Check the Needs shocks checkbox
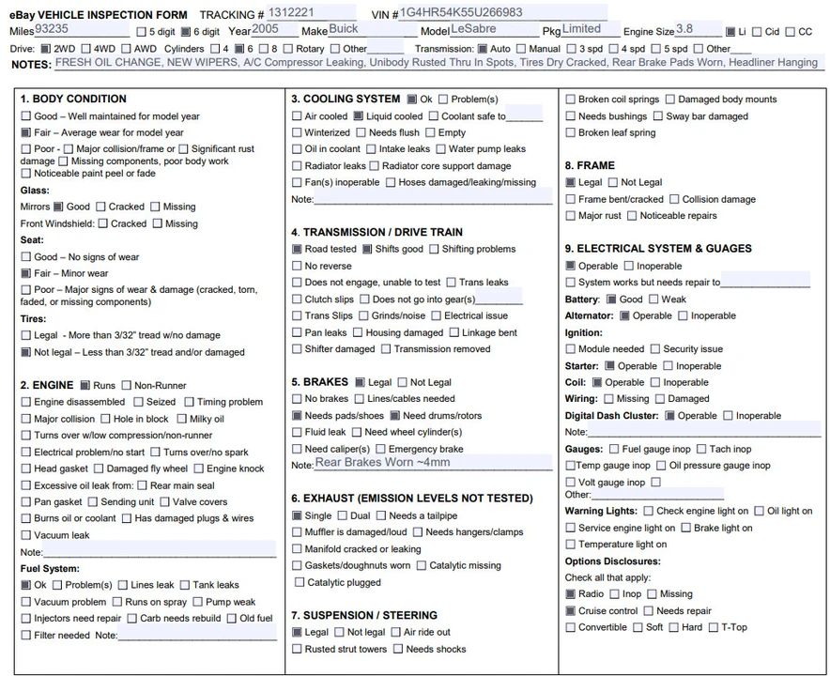830x676 pixels. click(x=398, y=649)
